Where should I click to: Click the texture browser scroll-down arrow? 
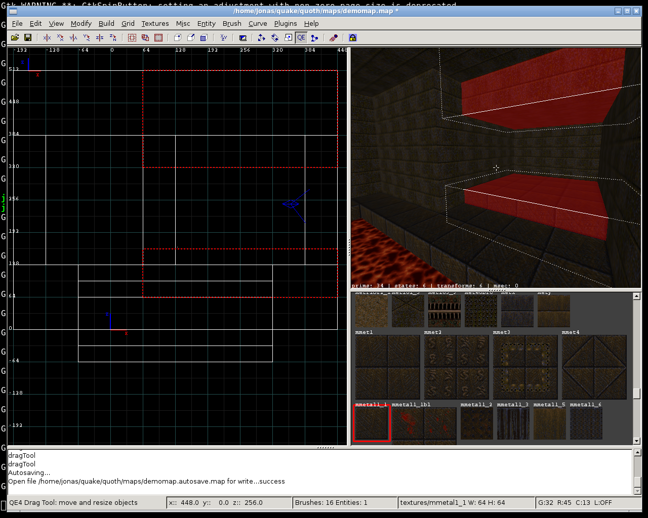637,441
